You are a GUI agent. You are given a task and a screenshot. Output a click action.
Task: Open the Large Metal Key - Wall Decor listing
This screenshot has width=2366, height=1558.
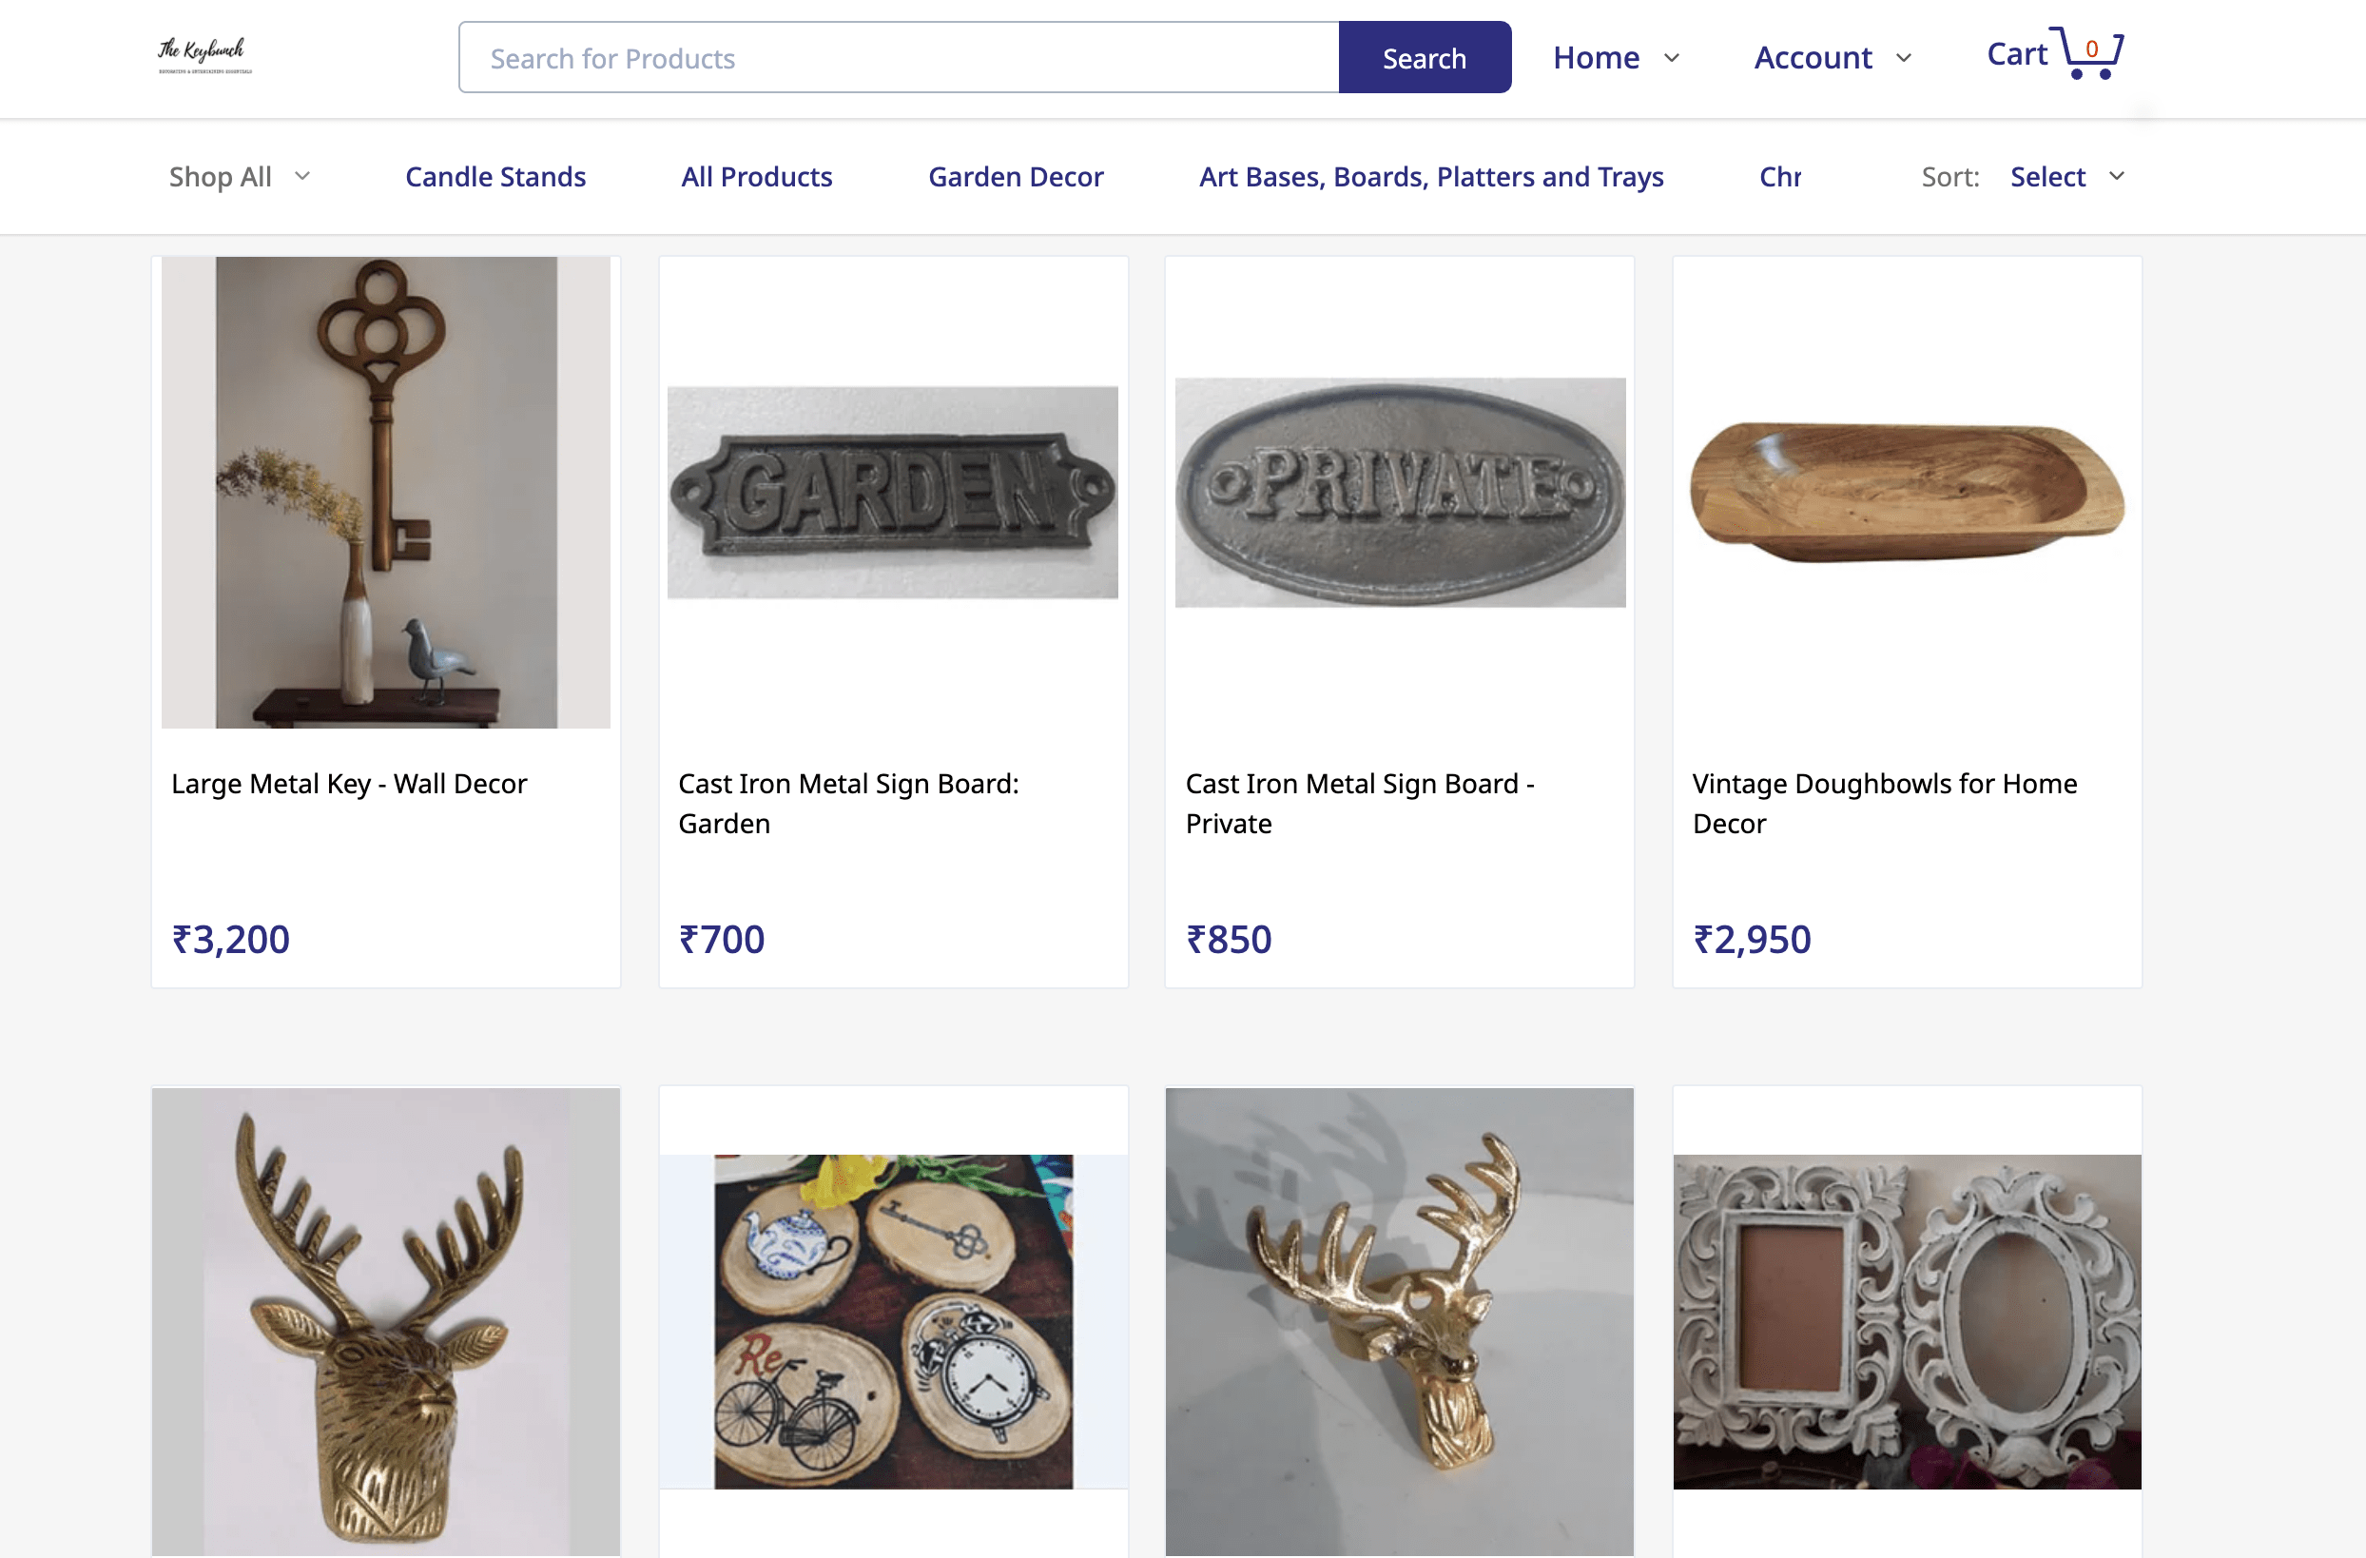click(349, 784)
